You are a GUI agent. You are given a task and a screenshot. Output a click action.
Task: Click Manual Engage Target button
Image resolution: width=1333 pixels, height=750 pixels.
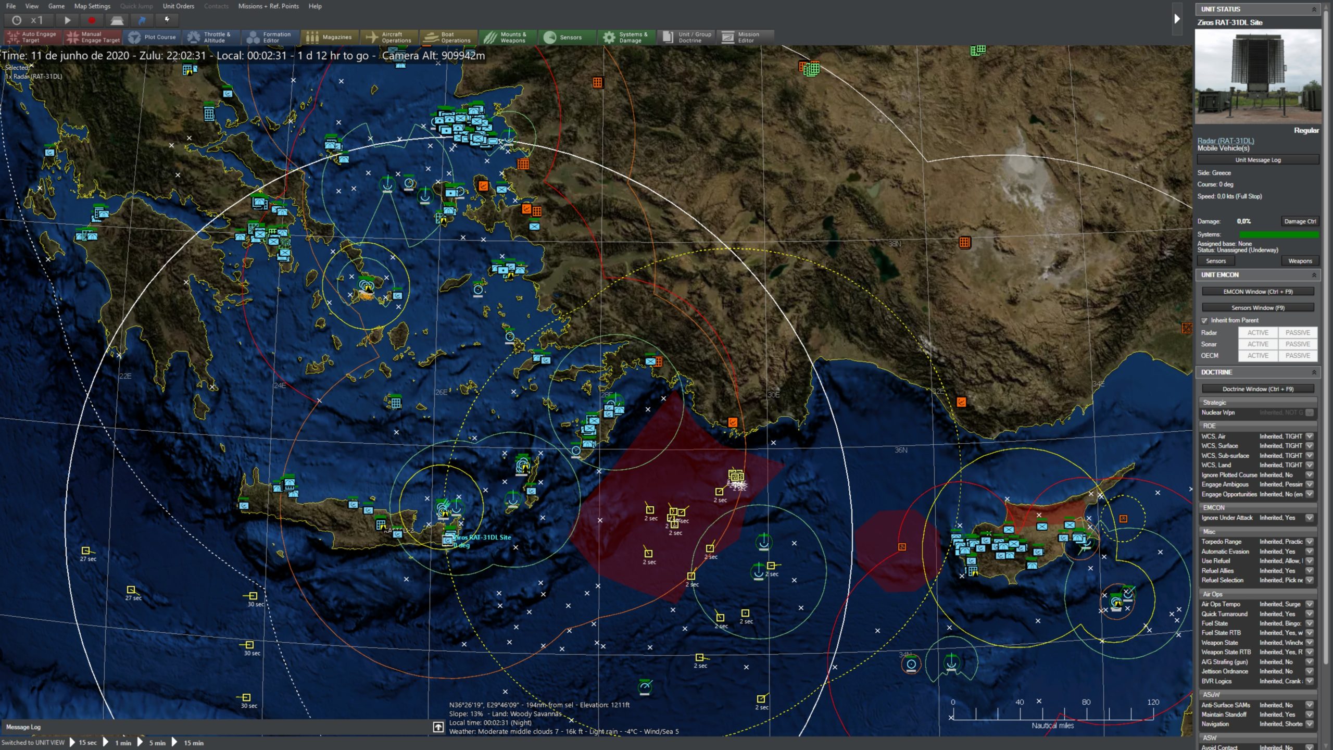(x=93, y=37)
